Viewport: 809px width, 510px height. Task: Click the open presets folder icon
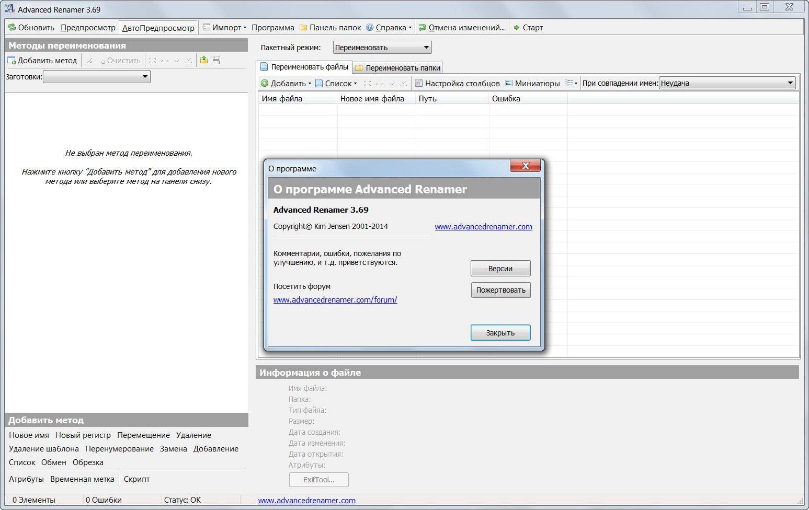(x=204, y=61)
